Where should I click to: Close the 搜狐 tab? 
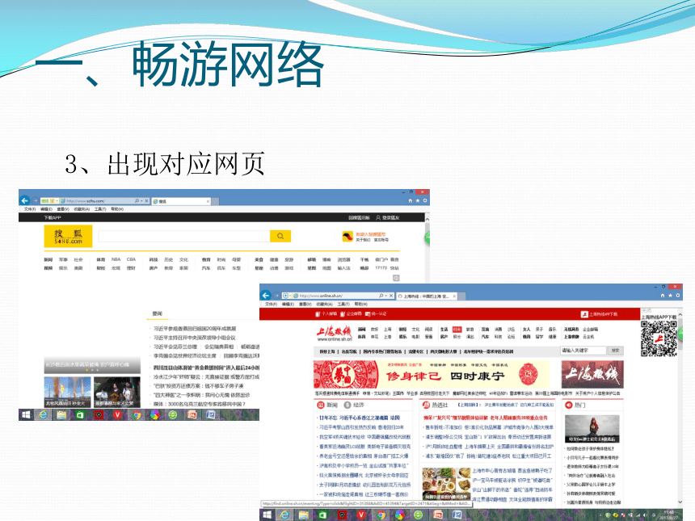pyautogui.click(x=208, y=202)
